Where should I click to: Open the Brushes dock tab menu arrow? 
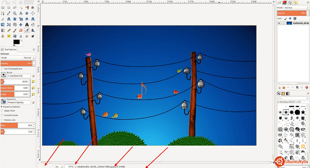click(x=308, y=94)
